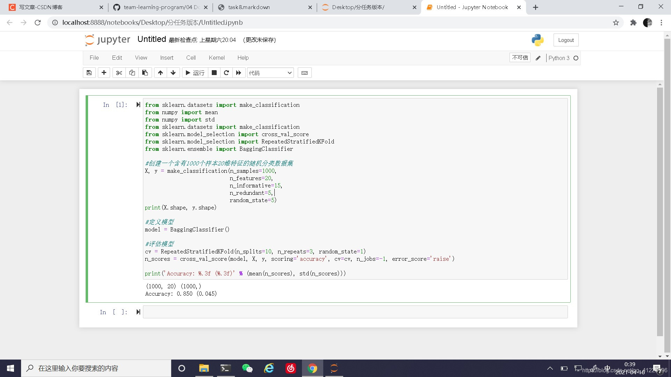The width and height of the screenshot is (671, 377).
Task: Click the Restart kernel icon
Action: coord(226,73)
